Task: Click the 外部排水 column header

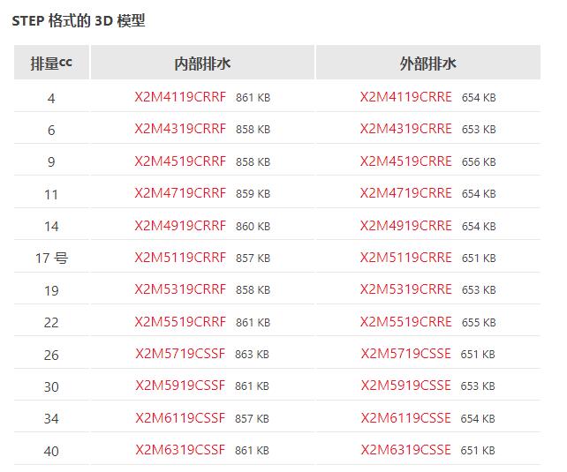Action: click(428, 62)
